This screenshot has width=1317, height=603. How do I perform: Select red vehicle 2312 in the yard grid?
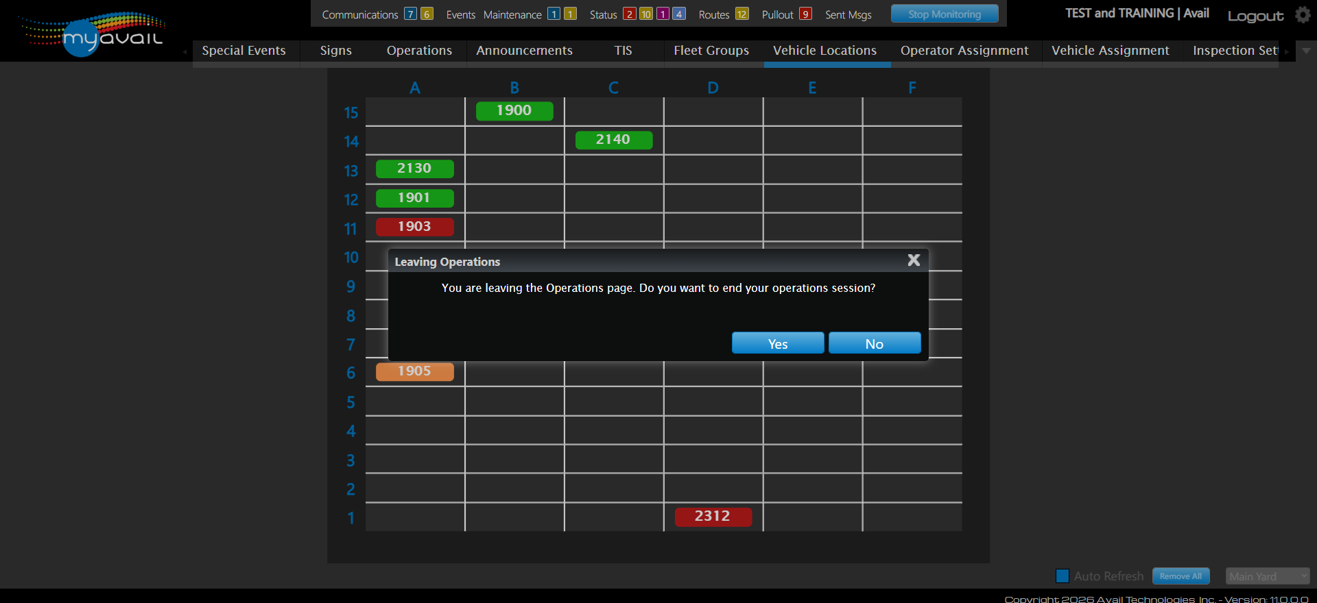pos(713,517)
